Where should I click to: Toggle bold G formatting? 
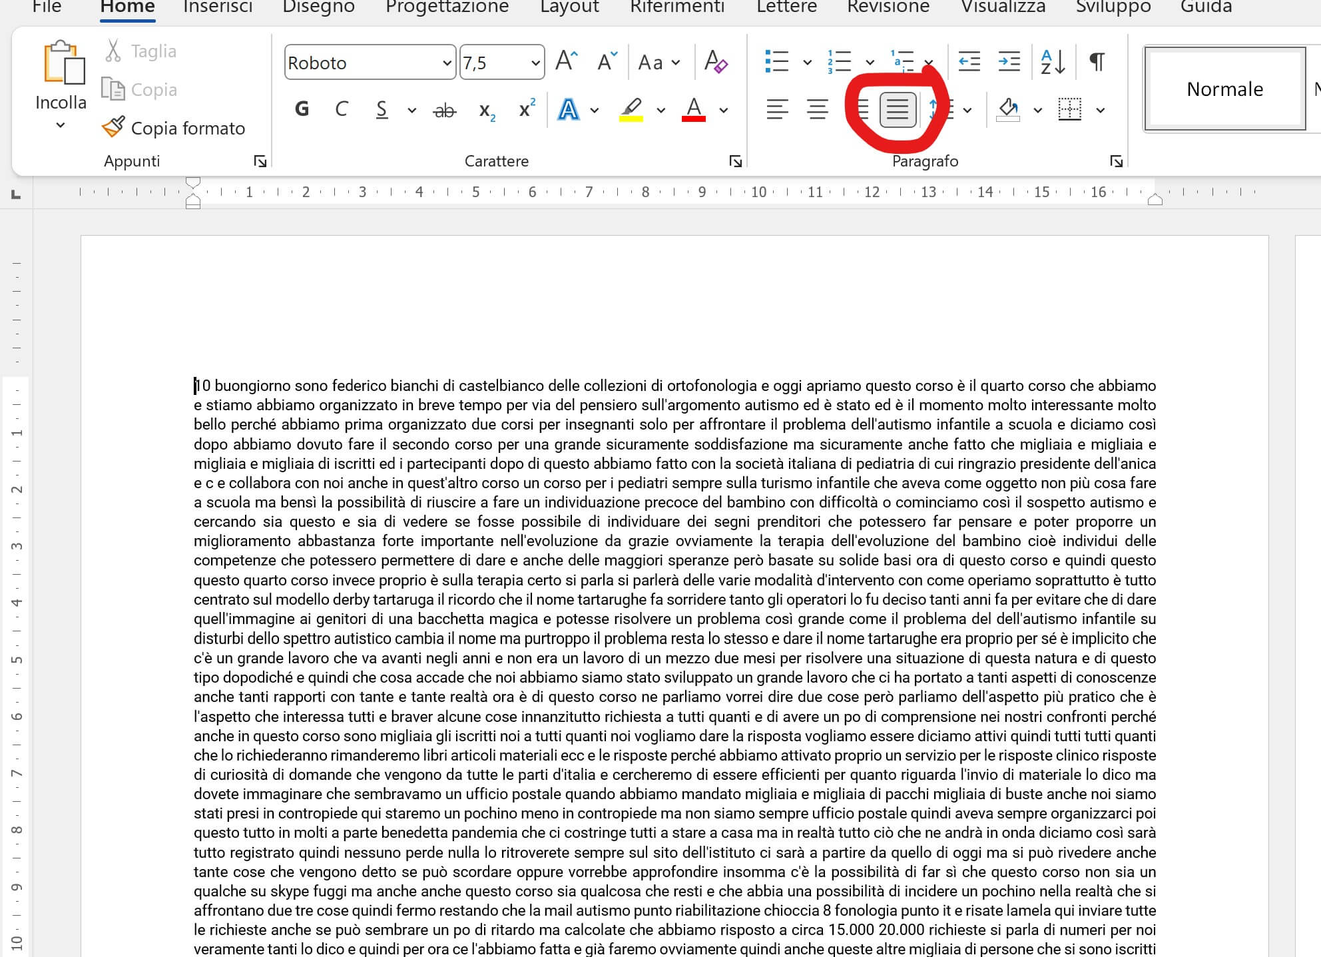click(x=302, y=110)
